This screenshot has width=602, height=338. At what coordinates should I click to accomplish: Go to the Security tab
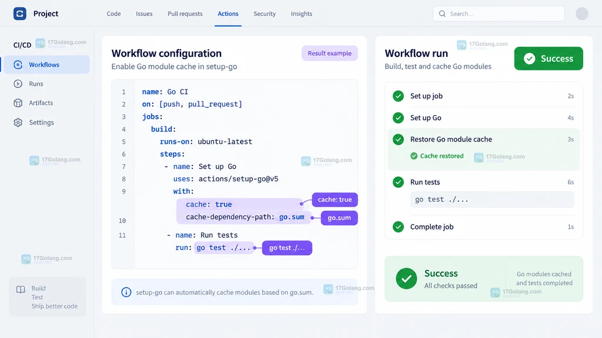pyautogui.click(x=265, y=14)
